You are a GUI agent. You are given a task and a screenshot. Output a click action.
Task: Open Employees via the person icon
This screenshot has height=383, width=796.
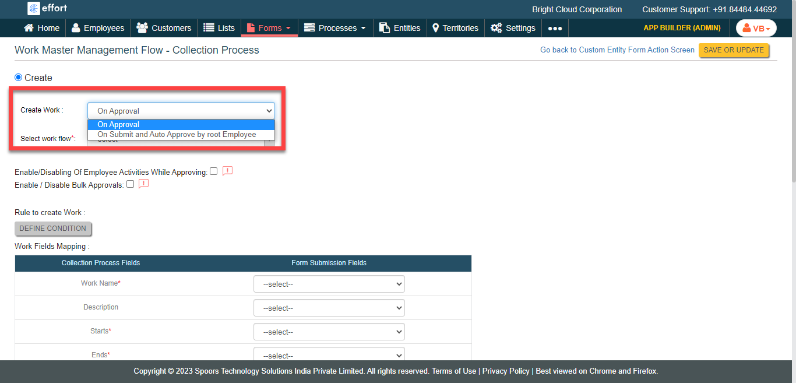click(x=76, y=28)
